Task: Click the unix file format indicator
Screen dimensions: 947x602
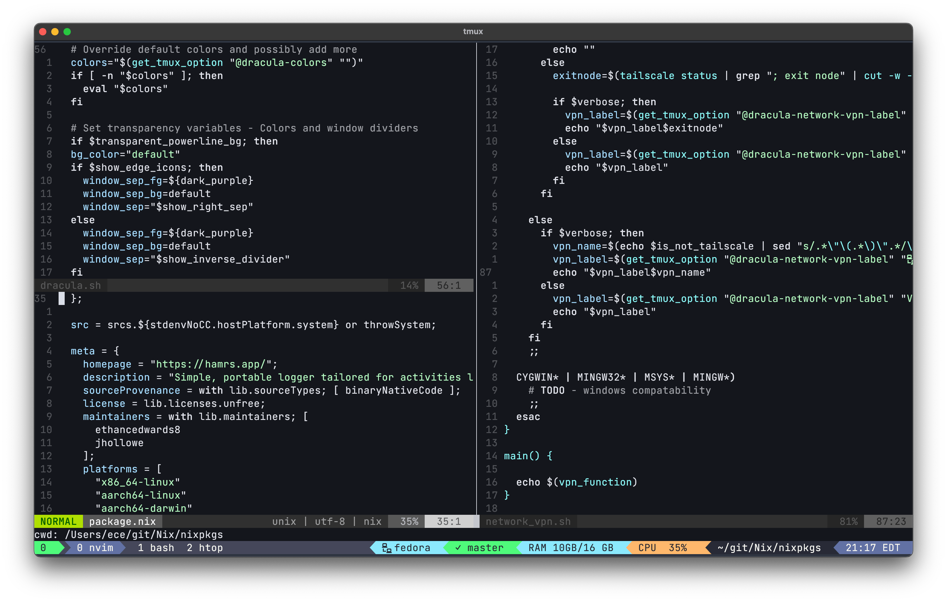Action: click(284, 521)
